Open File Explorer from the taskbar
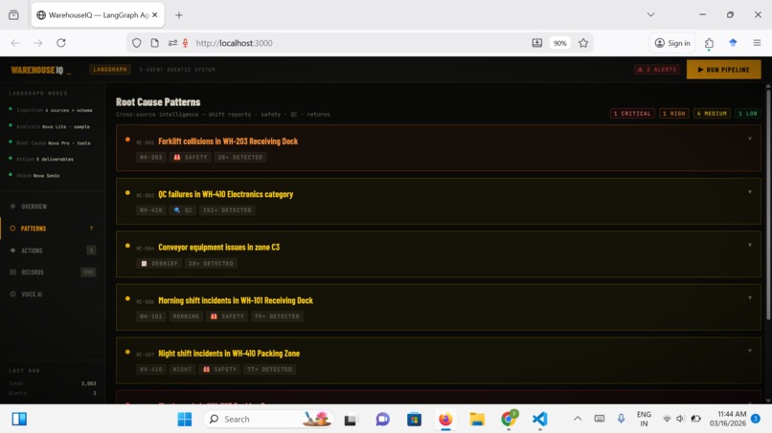 (x=477, y=420)
